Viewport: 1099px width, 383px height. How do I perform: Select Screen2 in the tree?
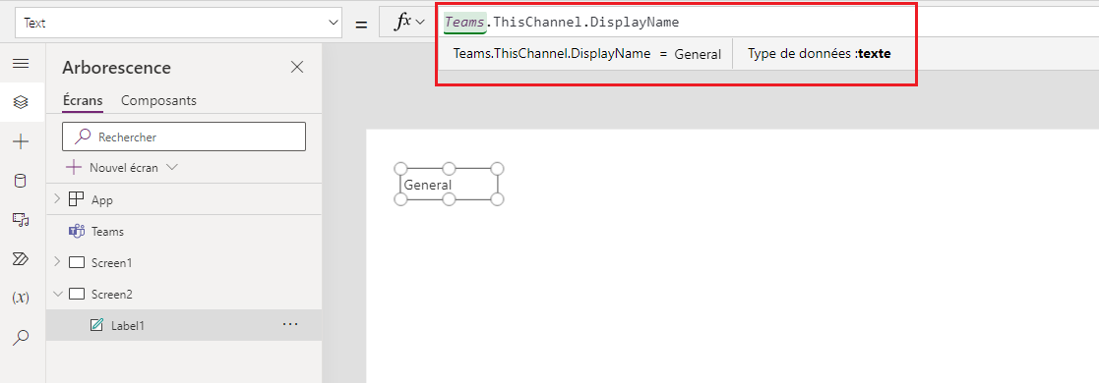point(111,295)
